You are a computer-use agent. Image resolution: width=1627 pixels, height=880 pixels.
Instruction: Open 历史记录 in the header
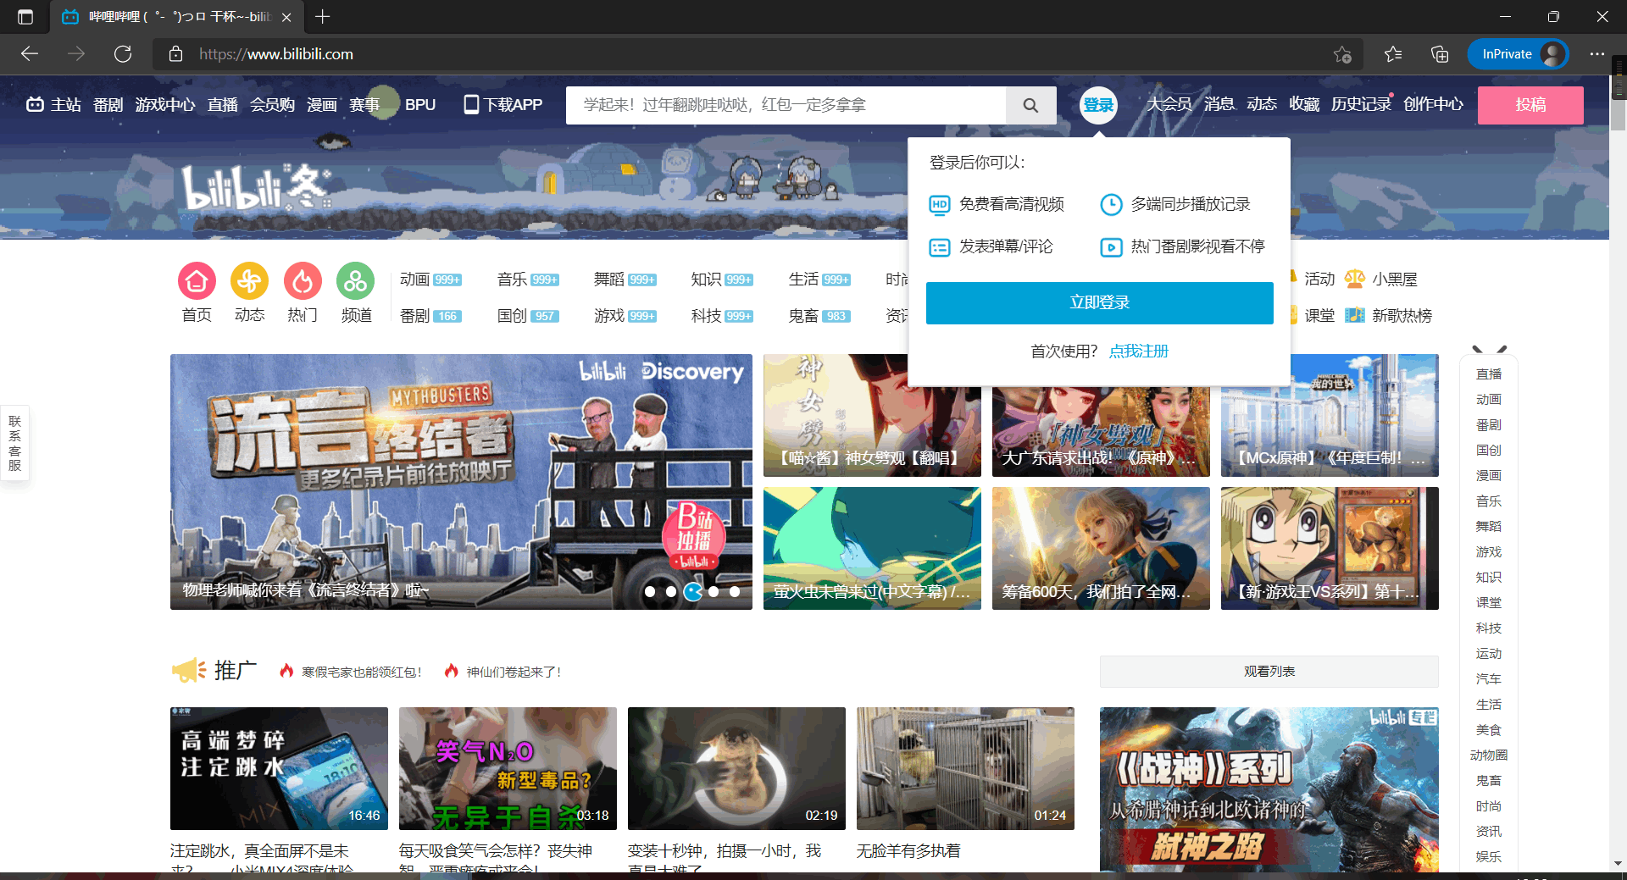(x=1361, y=103)
